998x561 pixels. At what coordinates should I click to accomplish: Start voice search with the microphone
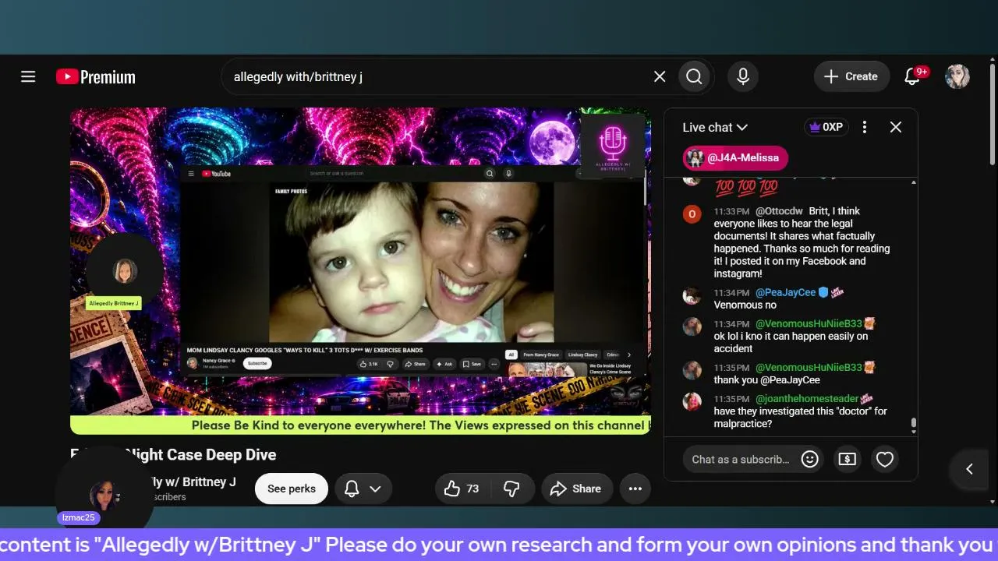(743, 76)
